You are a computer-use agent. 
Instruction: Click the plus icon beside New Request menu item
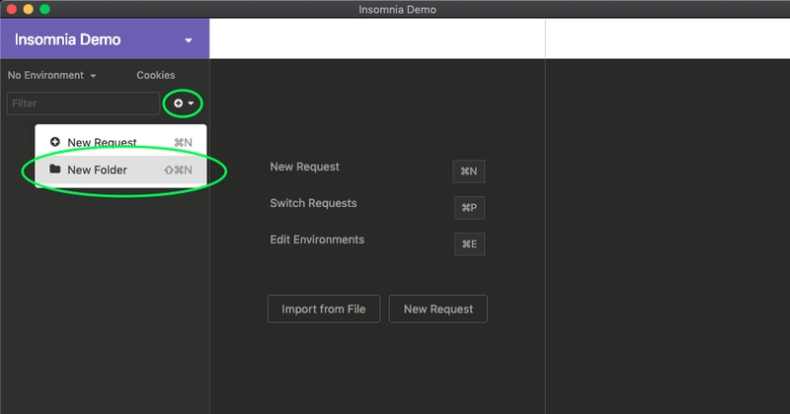tap(55, 142)
